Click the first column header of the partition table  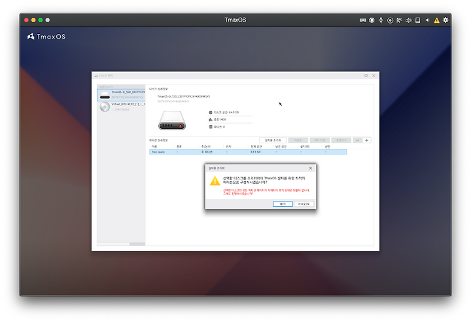[x=154, y=147]
